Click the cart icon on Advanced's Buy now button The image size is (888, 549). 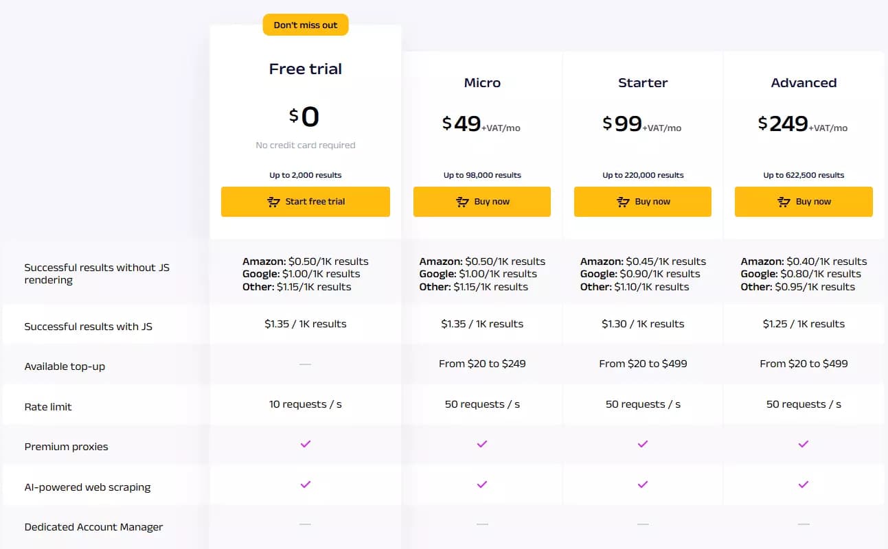(x=783, y=201)
